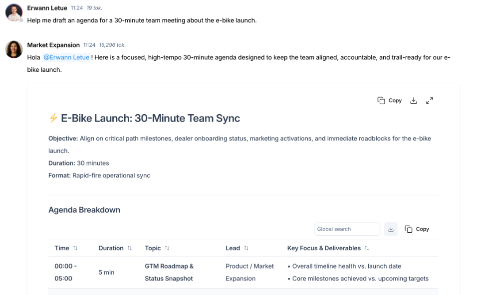The height and width of the screenshot is (295, 479).
Task: Expand the agenda card to fullscreen
Action: point(429,100)
